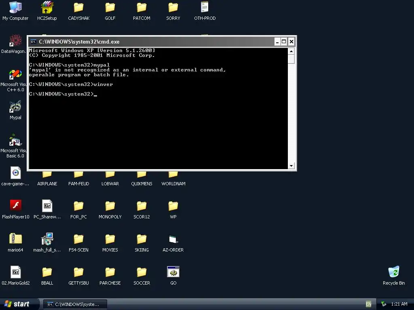Minimize the cmd.exe window
414x310 pixels.
click(277, 42)
